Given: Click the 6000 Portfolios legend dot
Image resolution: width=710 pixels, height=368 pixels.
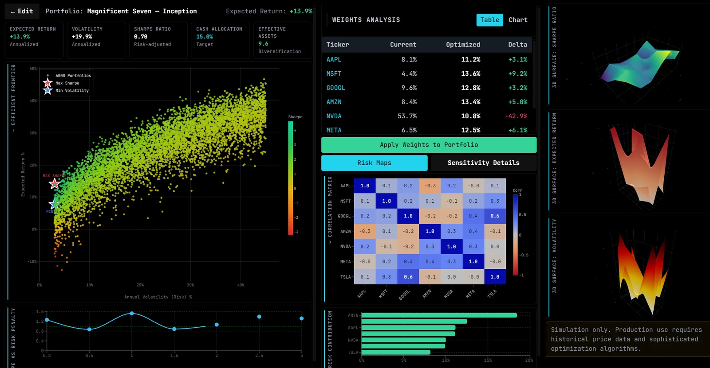Looking at the screenshot, I should [47, 76].
